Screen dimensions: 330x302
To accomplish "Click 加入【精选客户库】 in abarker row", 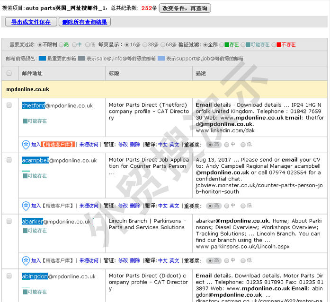I will pos(52,260).
